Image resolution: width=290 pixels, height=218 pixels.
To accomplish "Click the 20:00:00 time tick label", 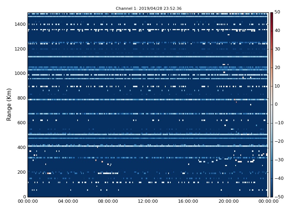I will coord(228,201).
